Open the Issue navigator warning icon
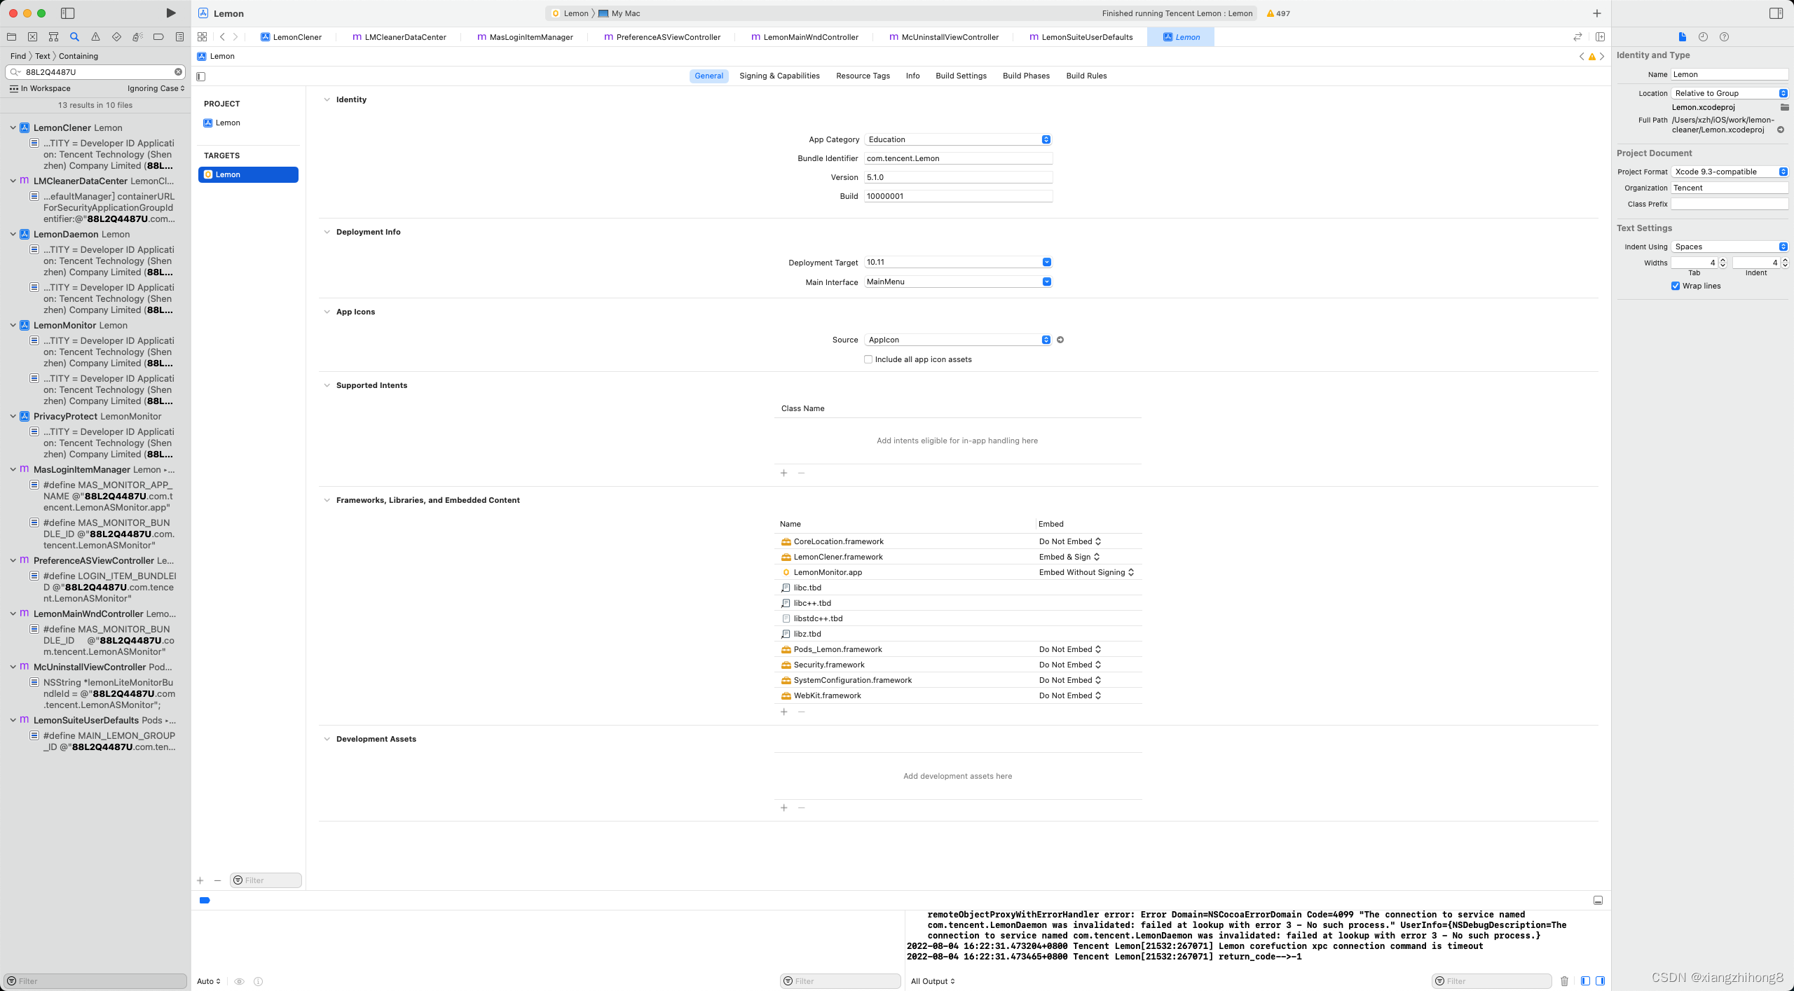The height and width of the screenshot is (991, 1794). (95, 36)
